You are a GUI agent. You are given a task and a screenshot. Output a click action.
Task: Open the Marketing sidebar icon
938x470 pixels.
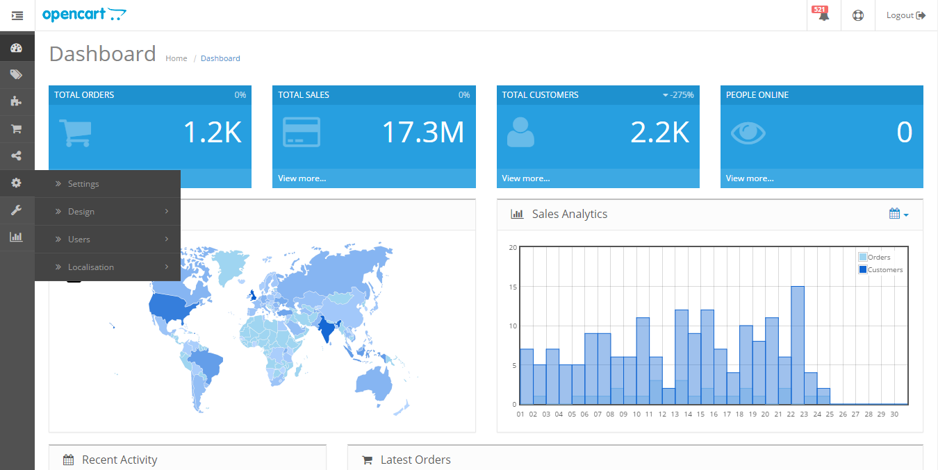coord(17,156)
